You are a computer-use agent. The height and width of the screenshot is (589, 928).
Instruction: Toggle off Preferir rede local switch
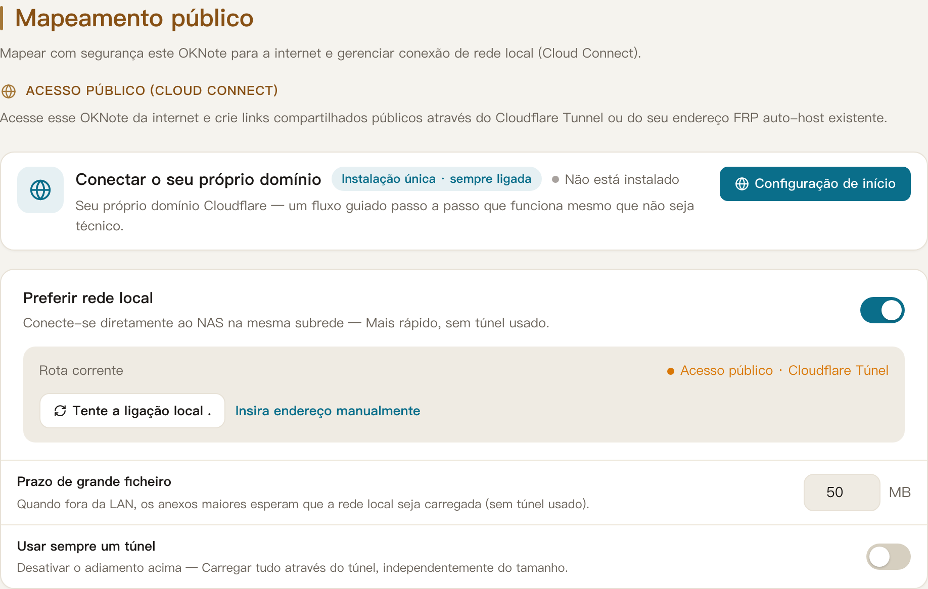(882, 310)
